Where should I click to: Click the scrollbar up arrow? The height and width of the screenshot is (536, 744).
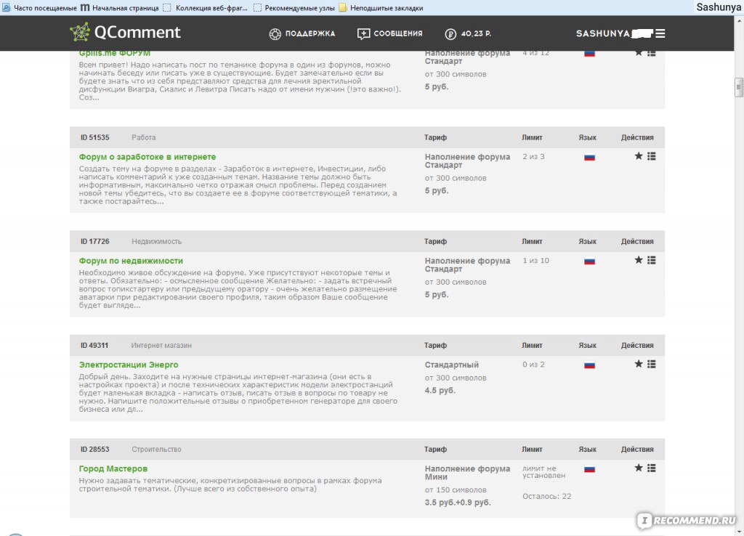pyautogui.click(x=739, y=20)
